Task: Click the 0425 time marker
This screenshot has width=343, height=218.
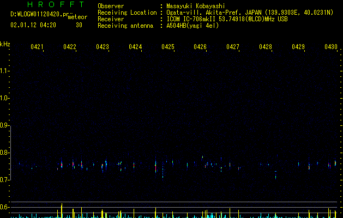Action: (168, 47)
